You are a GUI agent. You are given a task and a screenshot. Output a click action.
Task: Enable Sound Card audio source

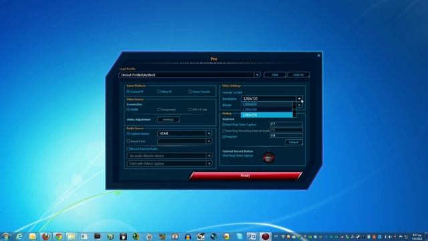tap(128, 141)
